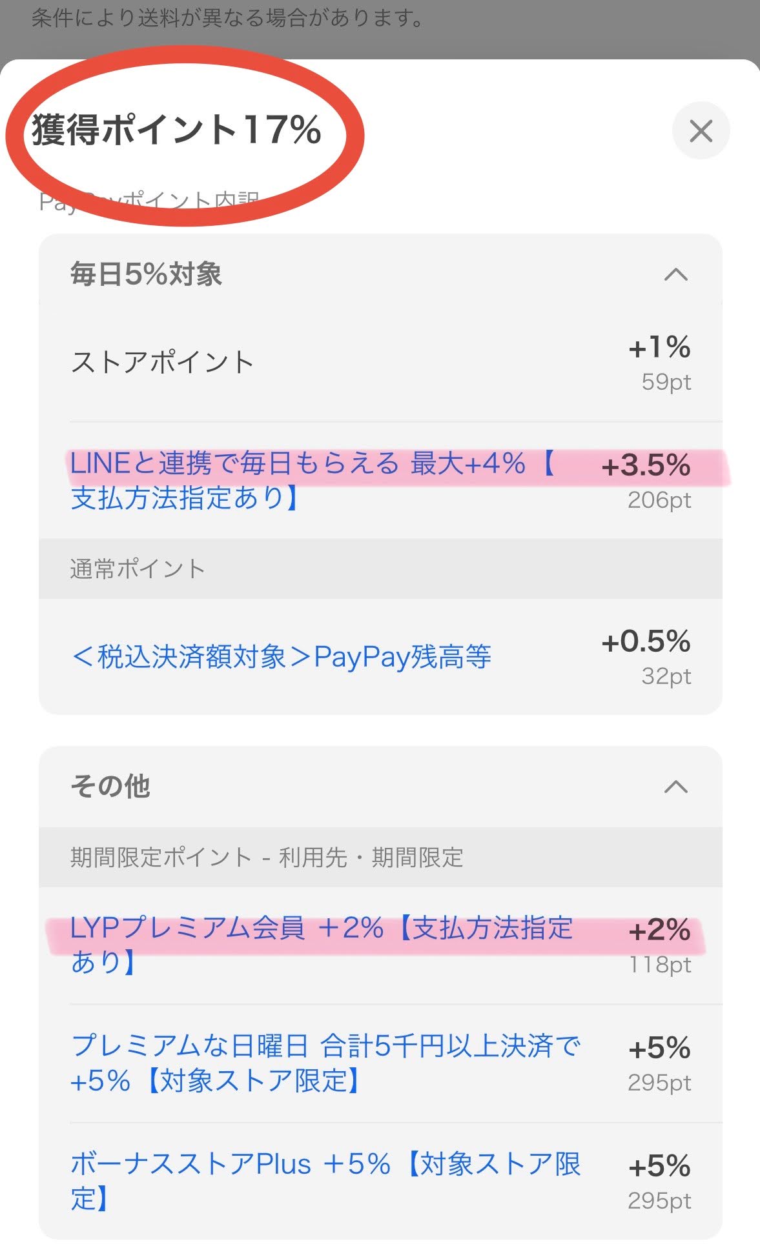Collapse the その他 section chevron

click(x=675, y=787)
